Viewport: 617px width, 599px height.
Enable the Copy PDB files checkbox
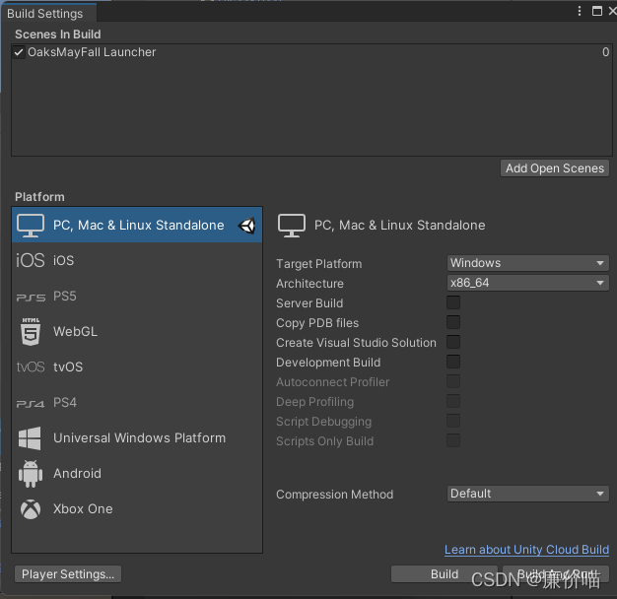pyautogui.click(x=453, y=322)
